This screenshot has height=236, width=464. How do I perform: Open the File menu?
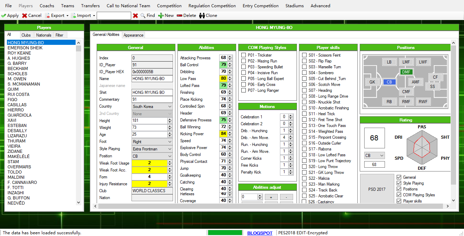(x=8, y=6)
